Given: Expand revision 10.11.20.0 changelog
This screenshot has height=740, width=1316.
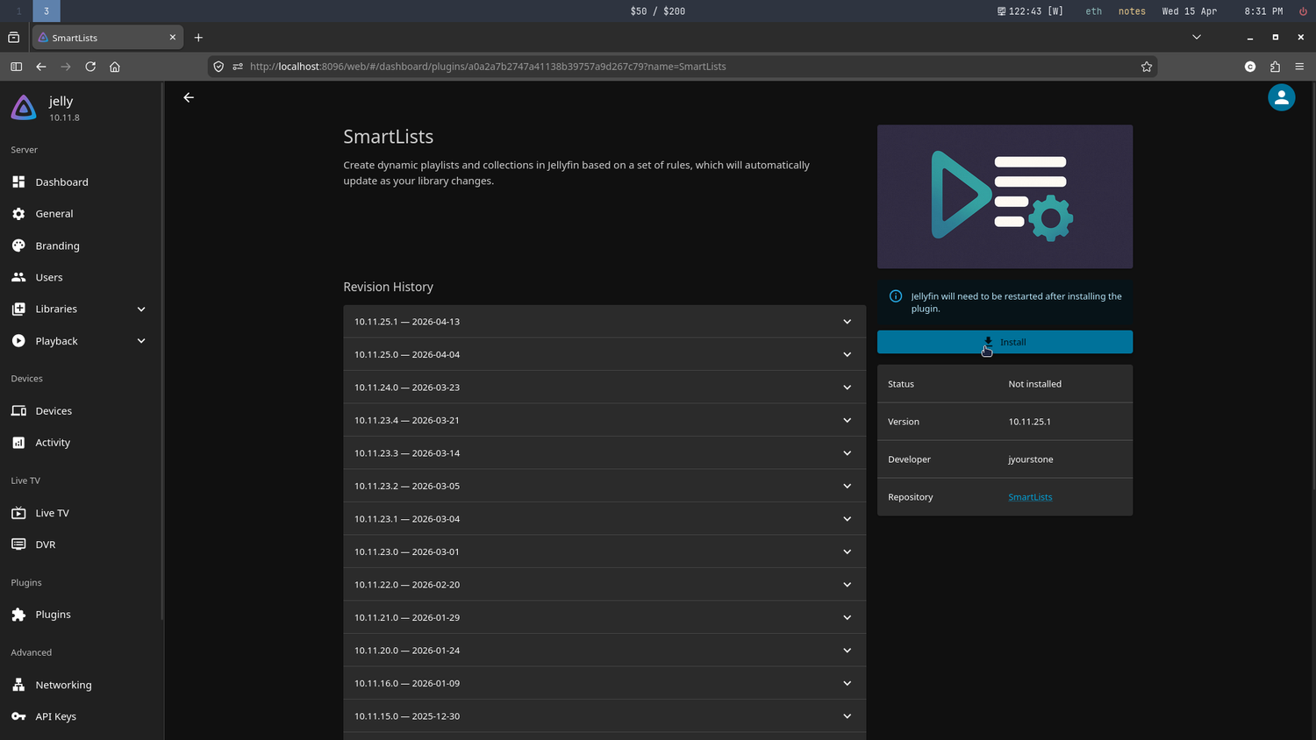Looking at the screenshot, I should click(604, 651).
